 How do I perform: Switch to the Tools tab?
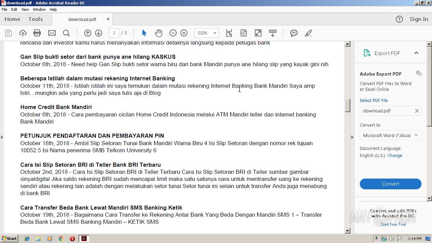coord(35,19)
